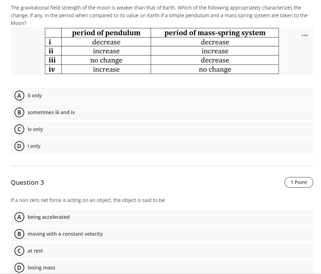
Task: Click the '1 Point' badge for Question 3
Action: 299,182
